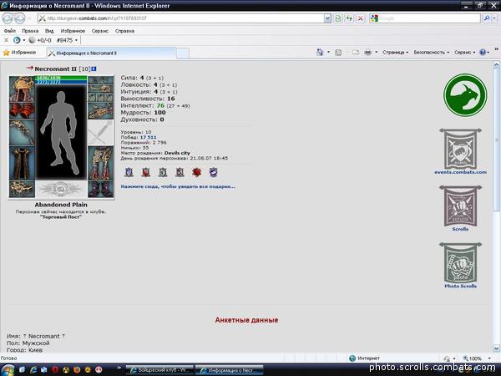Click the red gloves equipment slot
This screenshot has height=376, width=501.
[x=22, y=111]
